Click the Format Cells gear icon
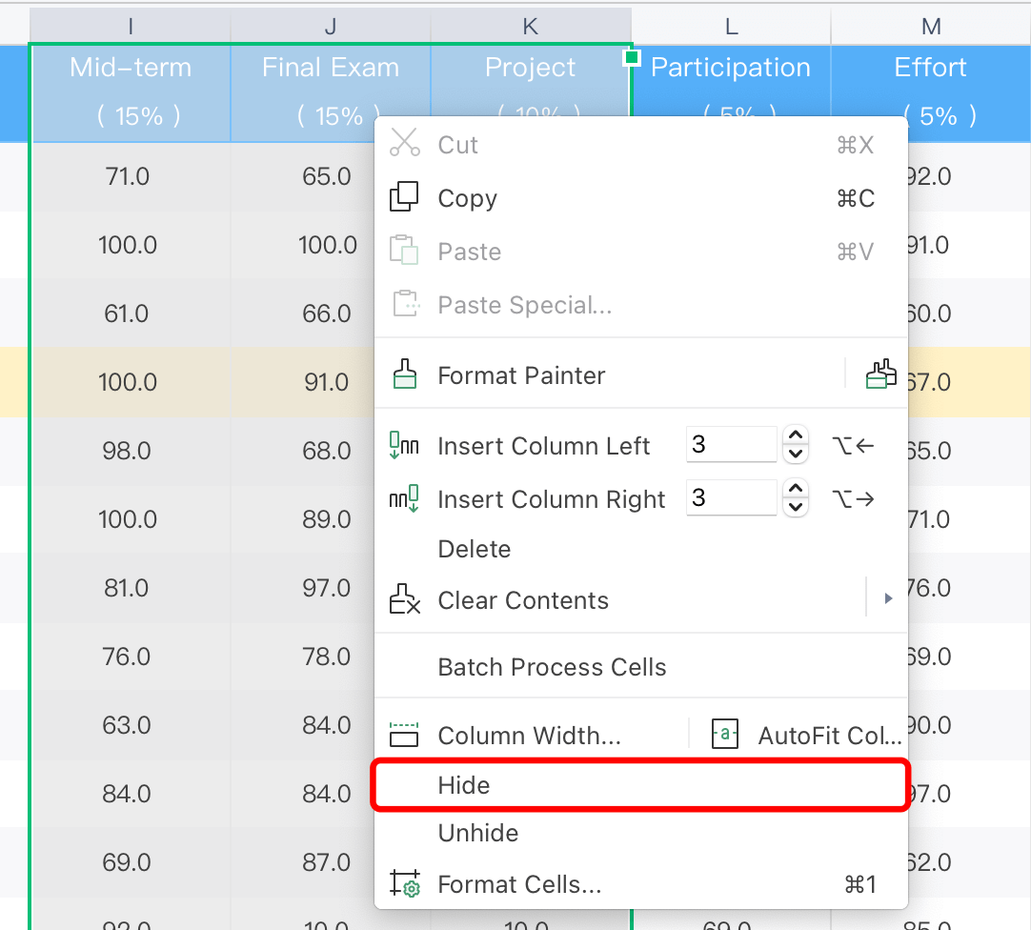Screen dimensions: 1031x930 [405, 883]
